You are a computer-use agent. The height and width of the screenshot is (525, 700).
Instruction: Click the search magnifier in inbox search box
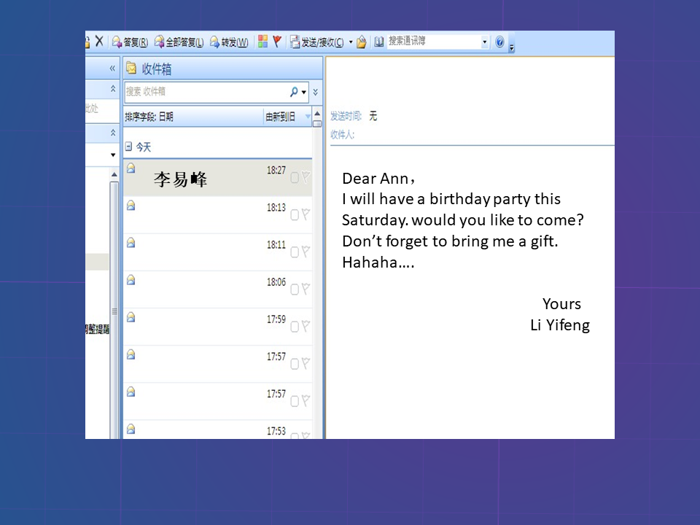pos(294,92)
